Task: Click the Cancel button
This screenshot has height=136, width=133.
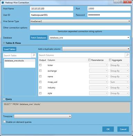Action: (x=123, y=129)
